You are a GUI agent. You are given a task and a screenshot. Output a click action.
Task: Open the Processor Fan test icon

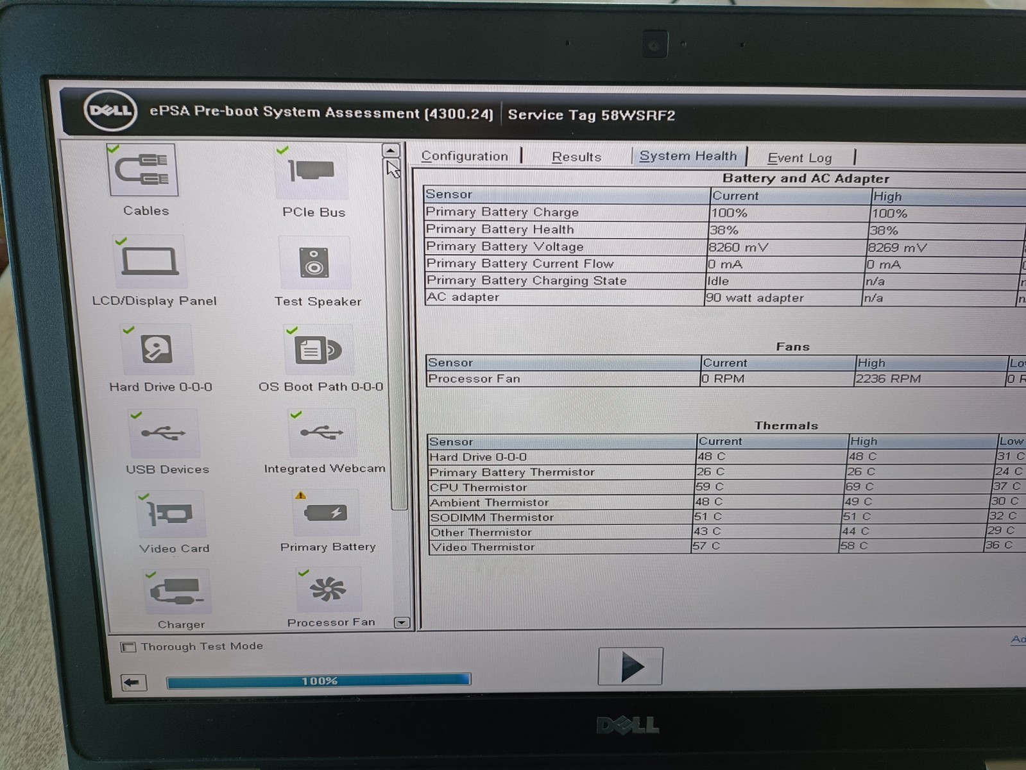pyautogui.click(x=329, y=589)
